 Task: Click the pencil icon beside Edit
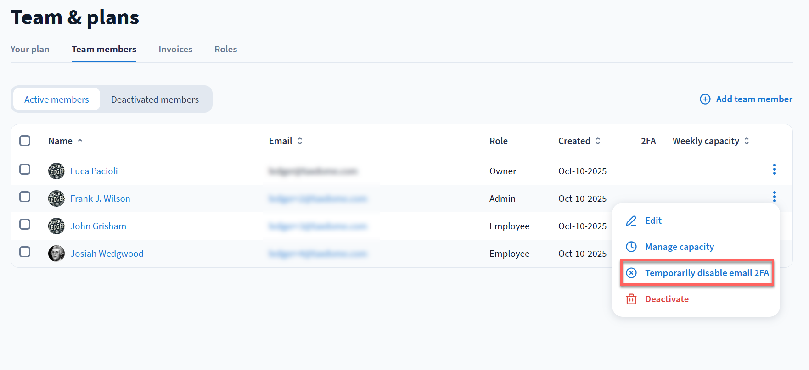pos(631,221)
